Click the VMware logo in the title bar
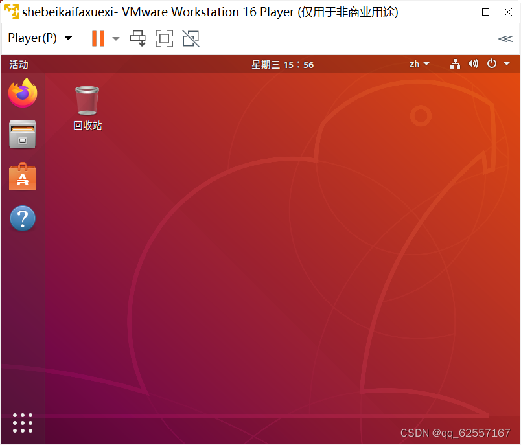 (12, 12)
